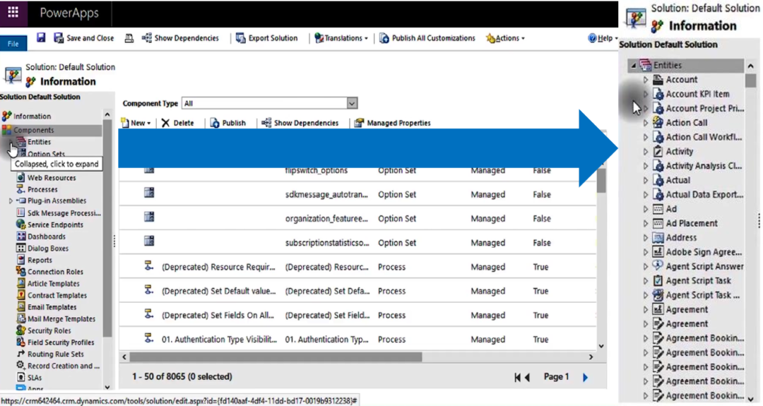The image size is (763, 406).
Task: Select the (Deprecated) Set Default value... row
Action: 357,291
